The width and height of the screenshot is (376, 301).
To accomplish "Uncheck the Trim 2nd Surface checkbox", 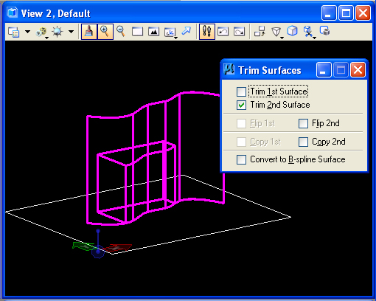I will pyautogui.click(x=241, y=105).
